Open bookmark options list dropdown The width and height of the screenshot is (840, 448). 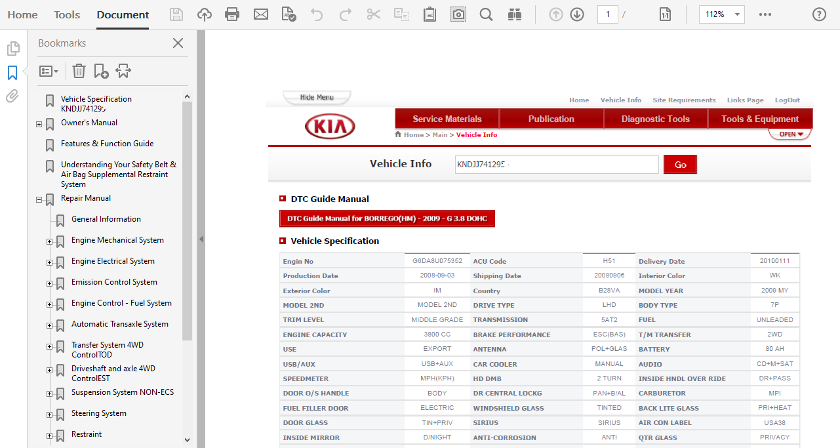49,71
